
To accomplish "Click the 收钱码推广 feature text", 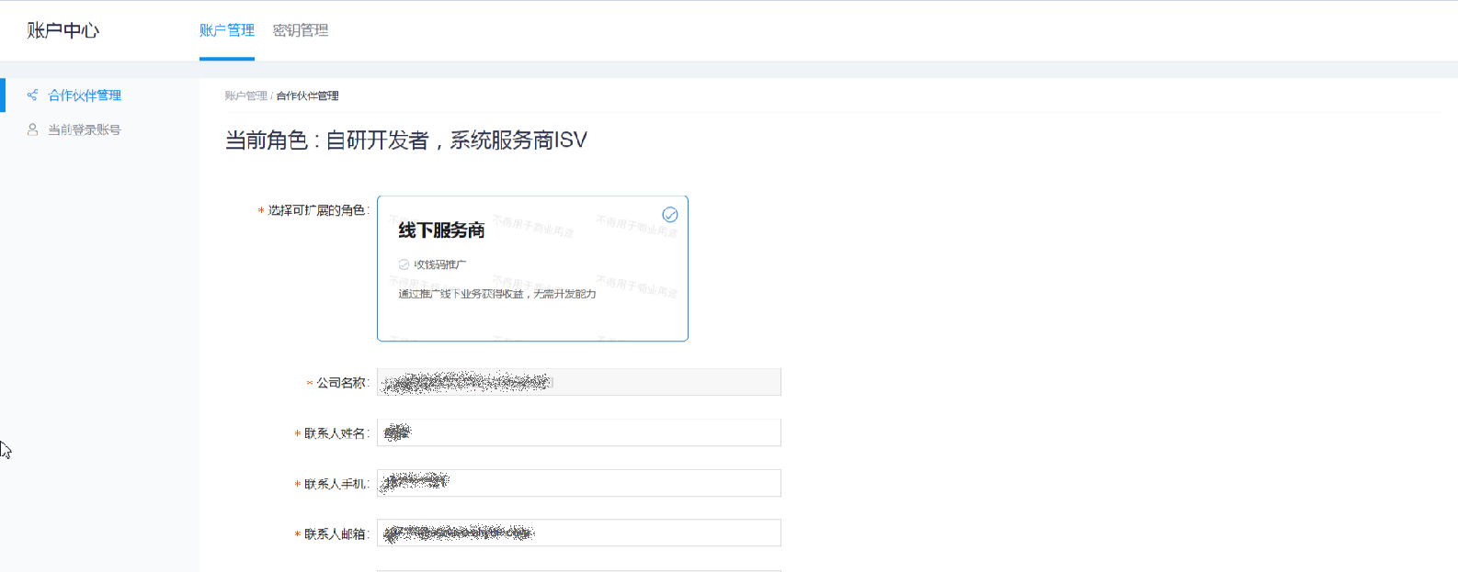I will pos(440,264).
